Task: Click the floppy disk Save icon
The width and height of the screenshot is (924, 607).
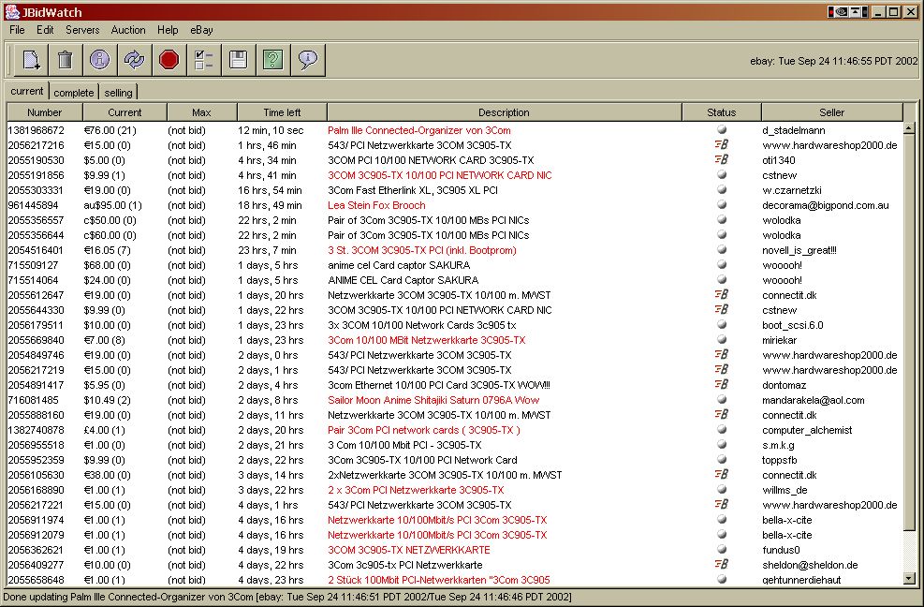Action: point(238,60)
